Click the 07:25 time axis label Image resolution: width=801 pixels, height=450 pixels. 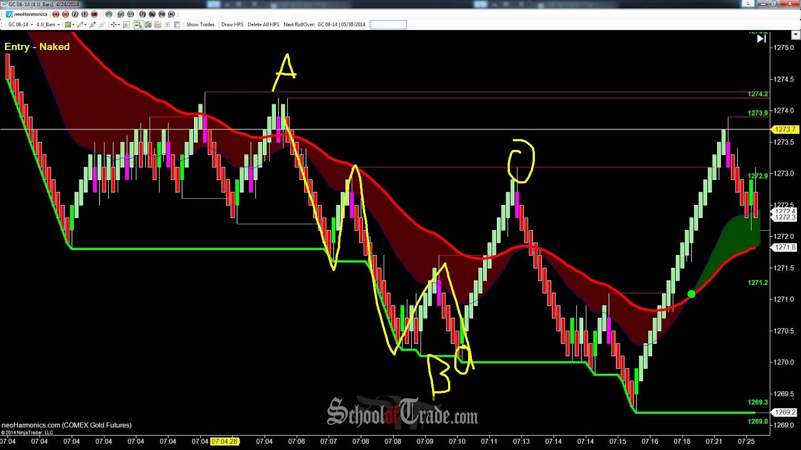746,441
